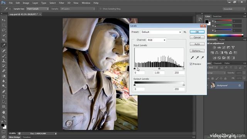
Task: Select the Healing Brush tool
Action: coord(3,51)
